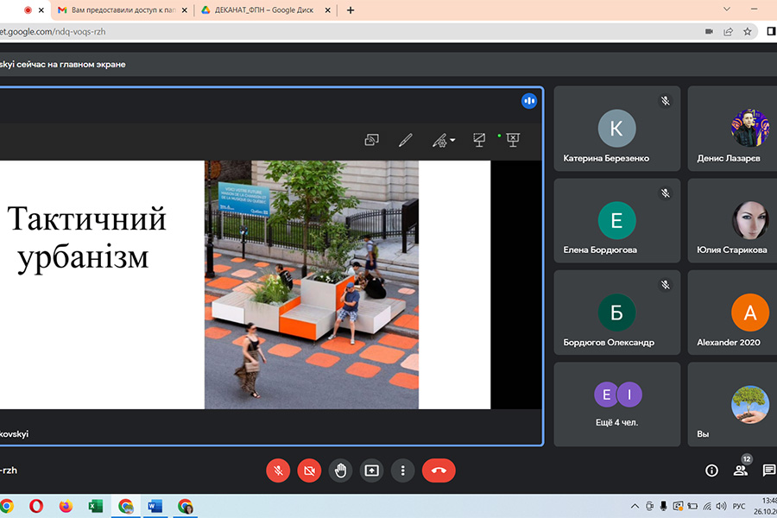
Task: Click the cast screen icon in toolbar
Action: tap(372, 140)
